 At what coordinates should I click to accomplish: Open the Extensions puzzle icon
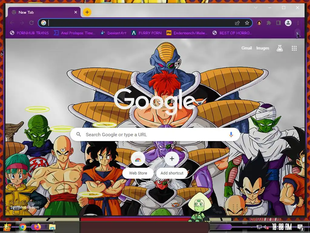[x=269, y=23]
